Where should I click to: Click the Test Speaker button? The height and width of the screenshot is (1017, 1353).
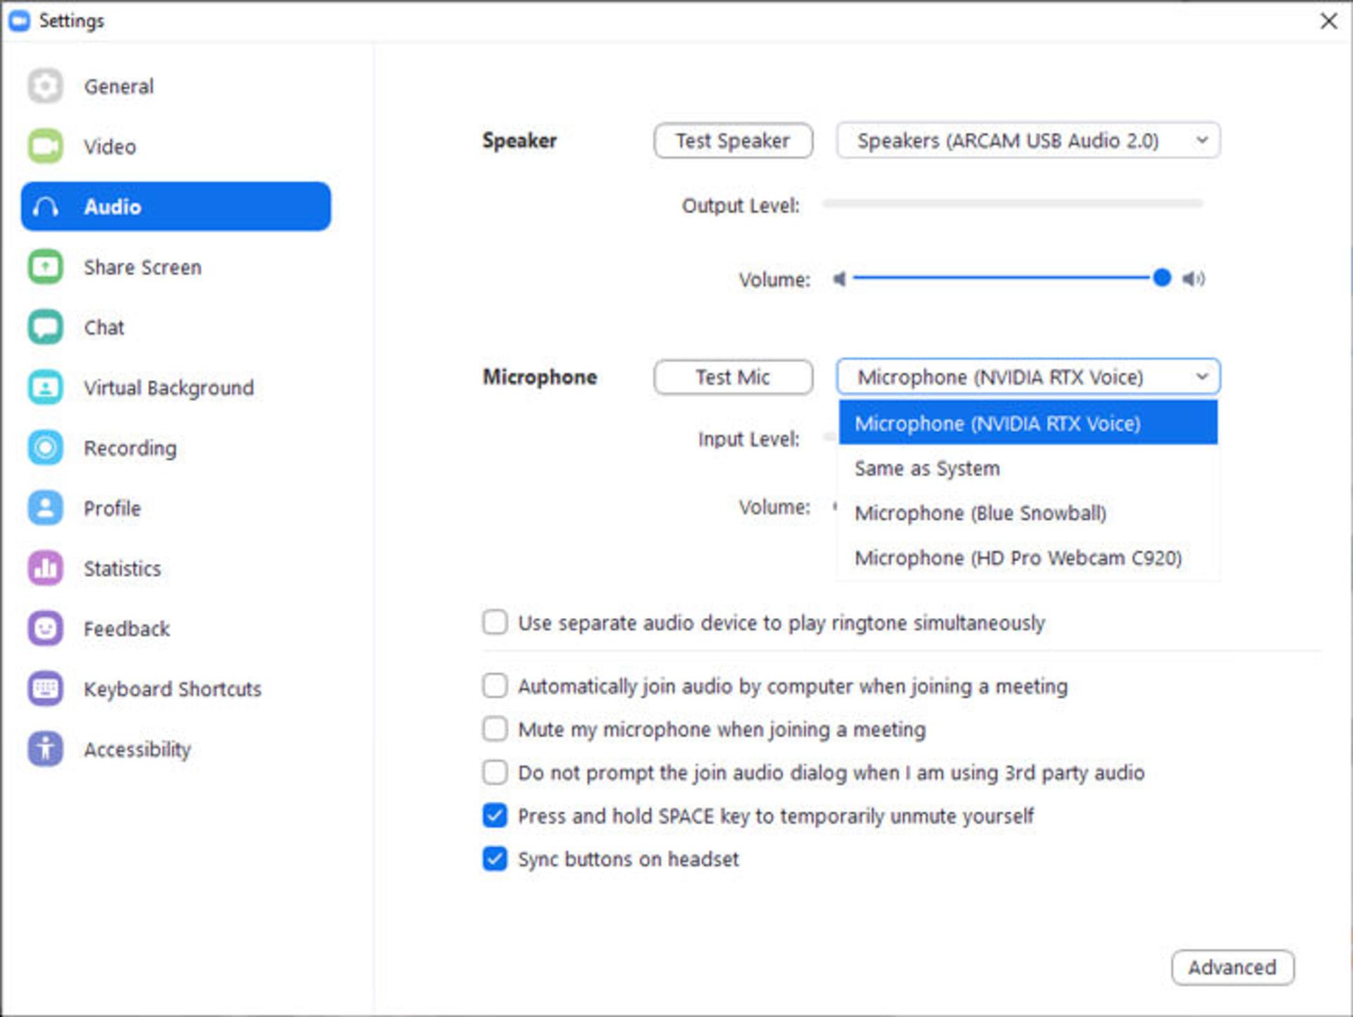click(x=733, y=141)
